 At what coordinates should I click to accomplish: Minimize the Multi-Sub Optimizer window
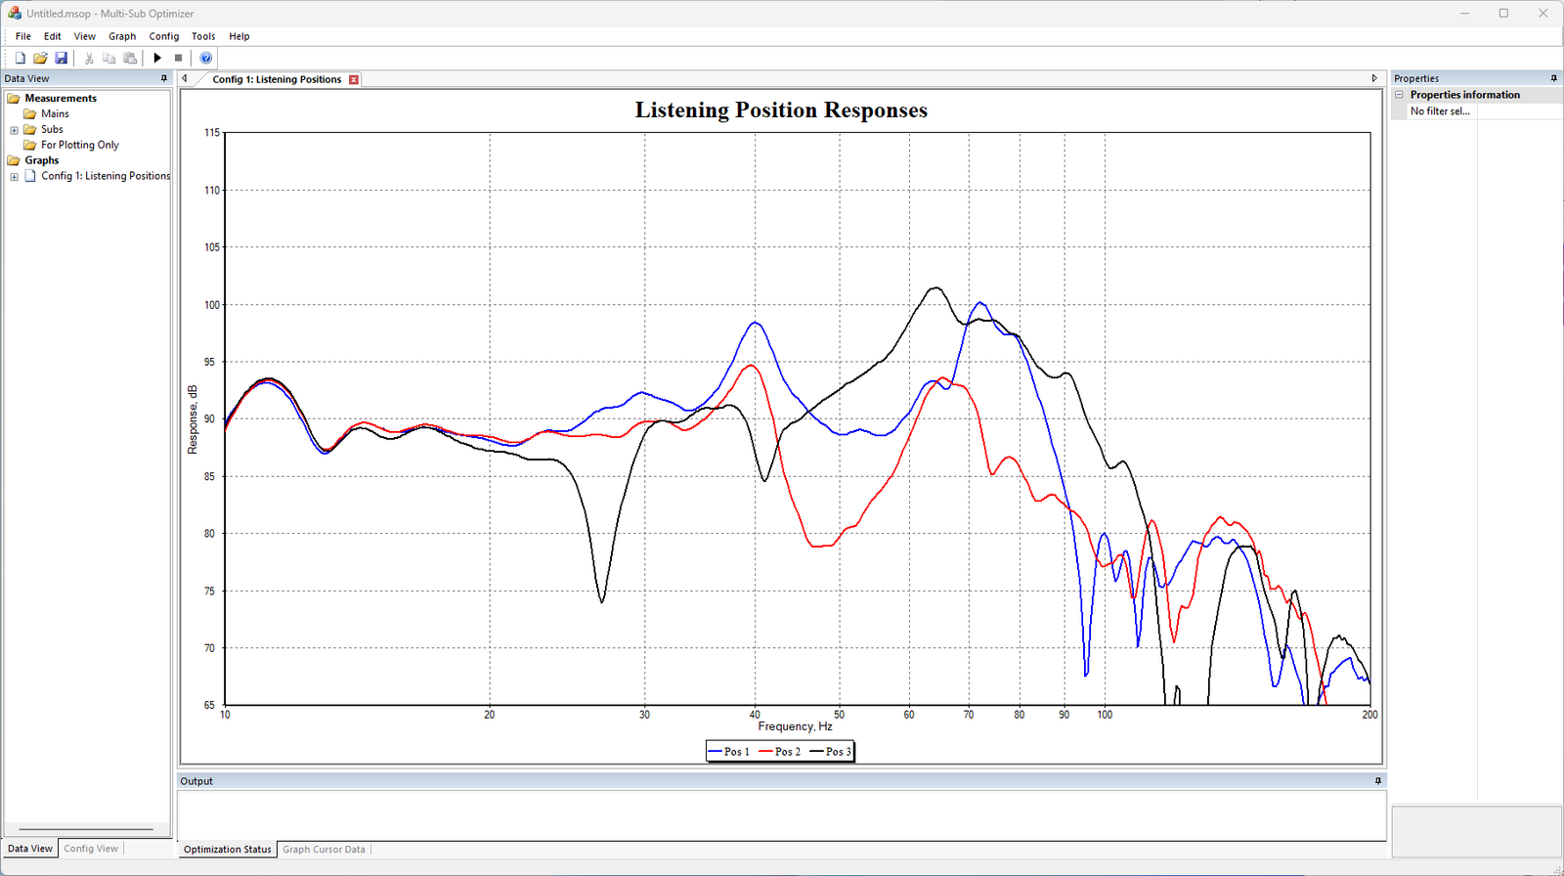coord(1465,14)
